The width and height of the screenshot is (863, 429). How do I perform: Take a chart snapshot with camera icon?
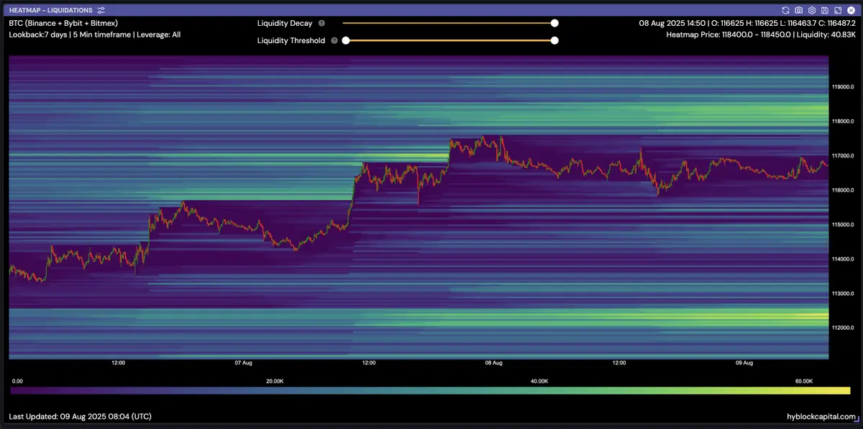pos(799,10)
